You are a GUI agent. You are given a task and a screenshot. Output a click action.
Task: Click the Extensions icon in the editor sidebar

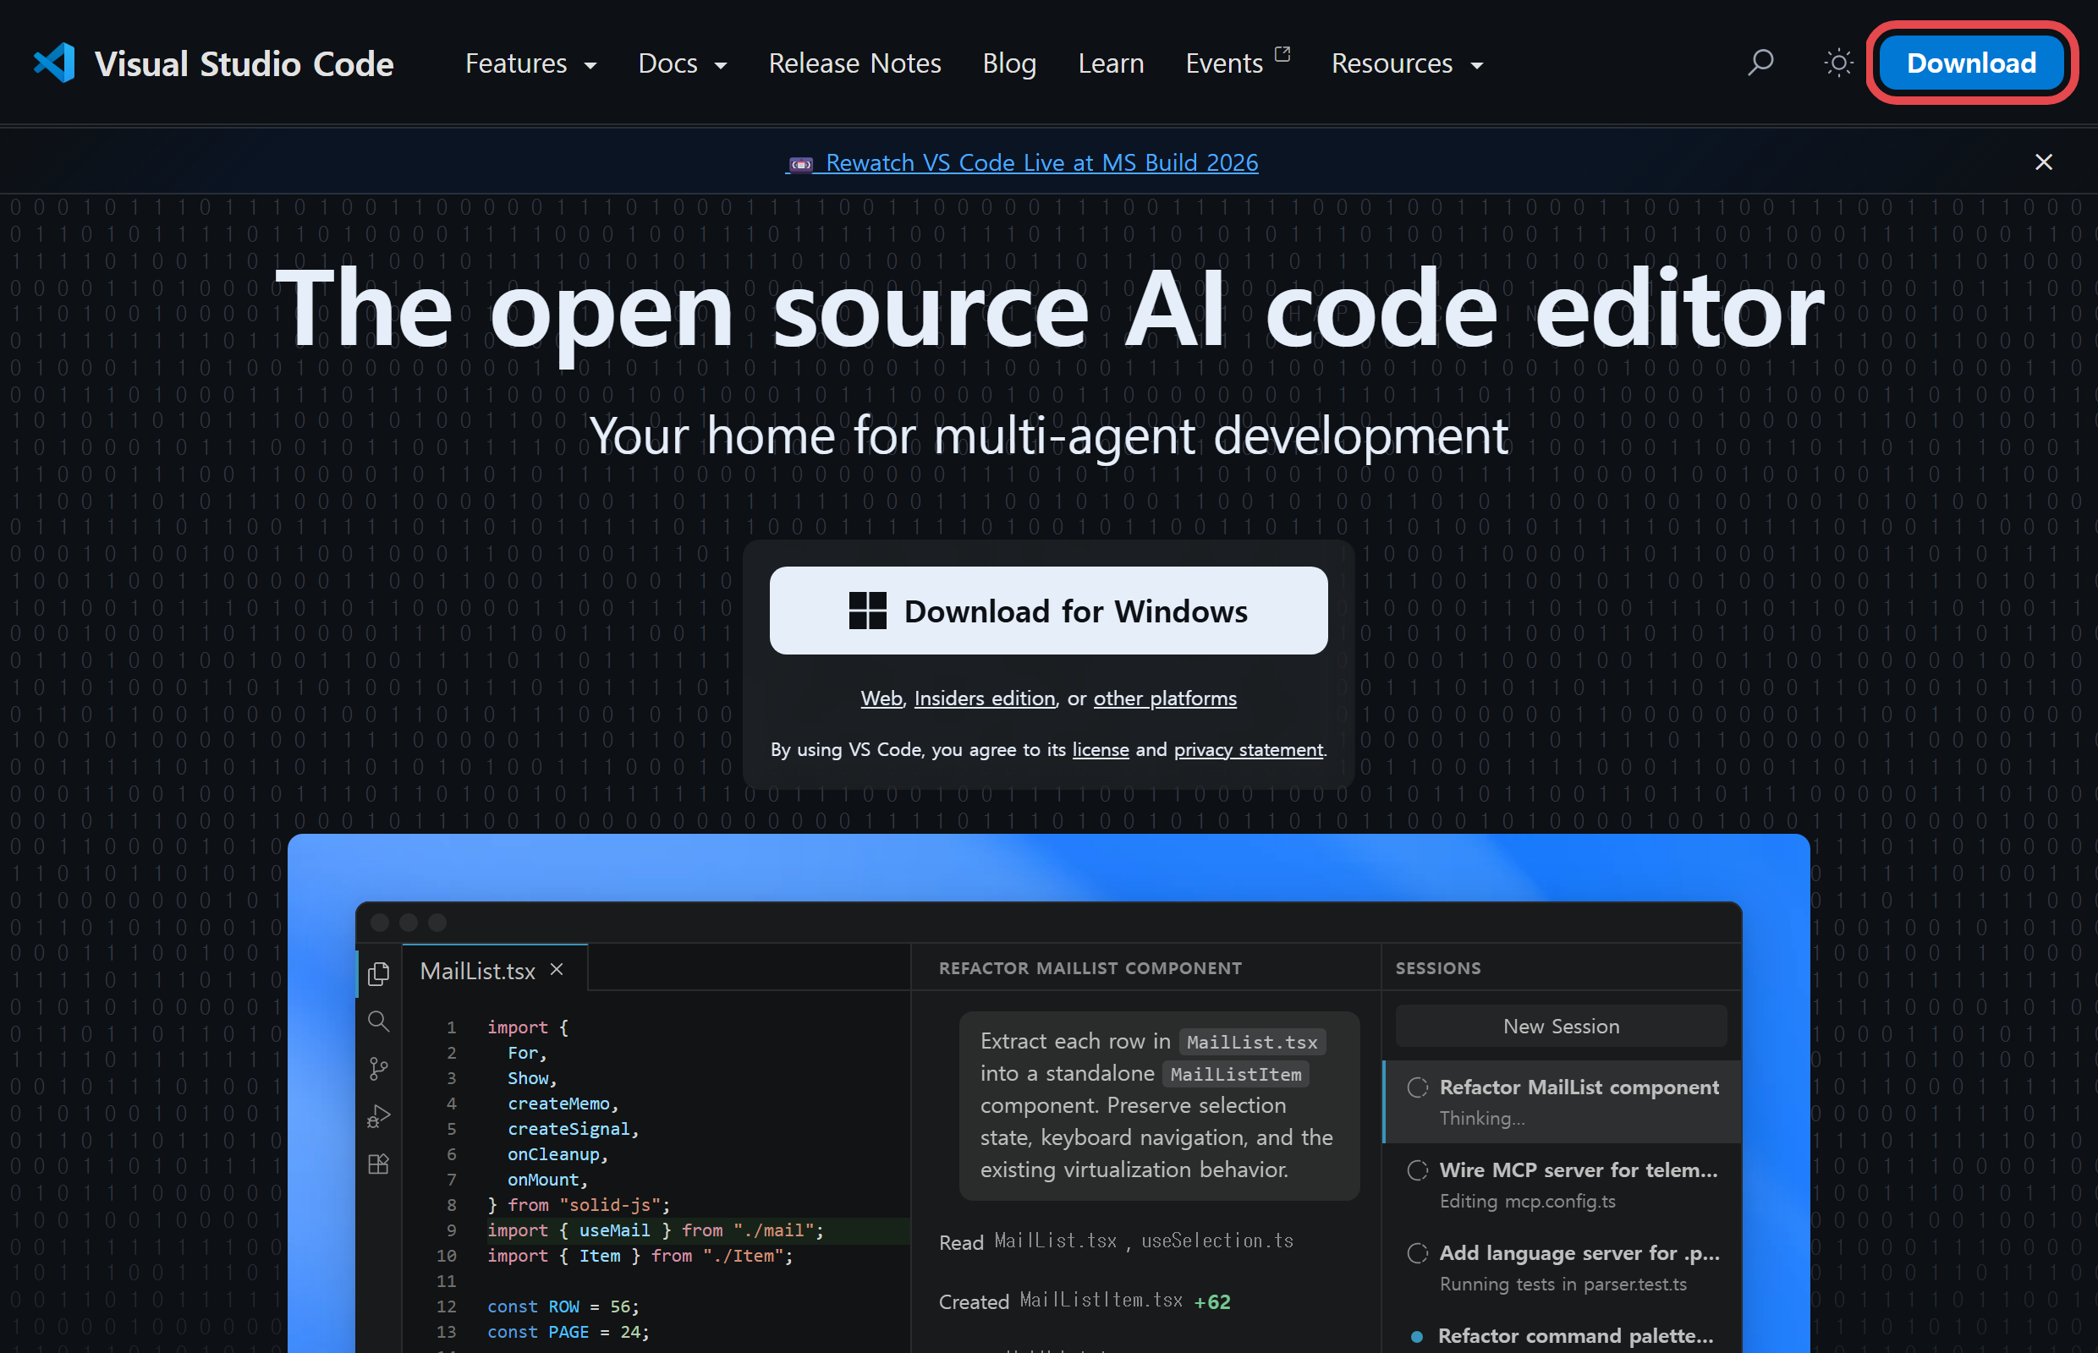pos(379,1164)
